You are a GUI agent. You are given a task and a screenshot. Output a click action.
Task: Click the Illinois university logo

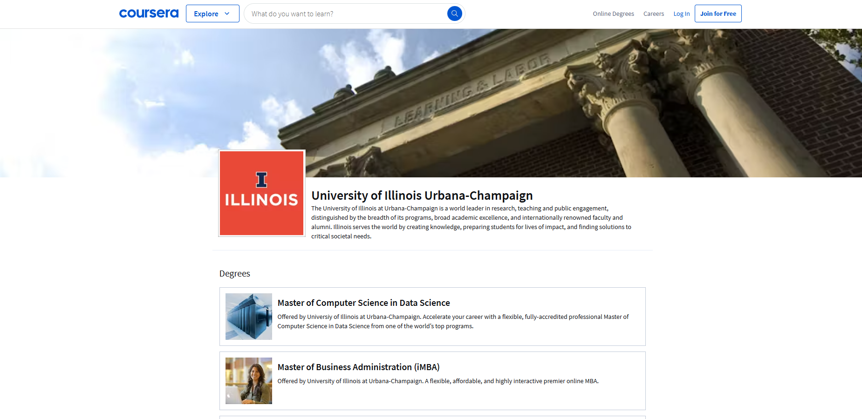pyautogui.click(x=262, y=193)
